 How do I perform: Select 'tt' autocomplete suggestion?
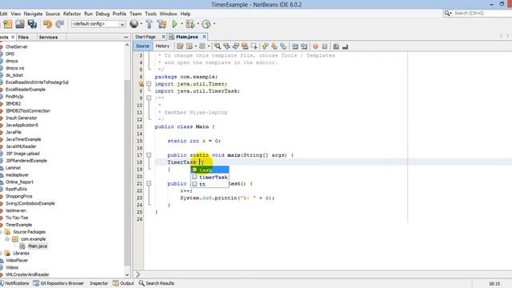click(210, 184)
